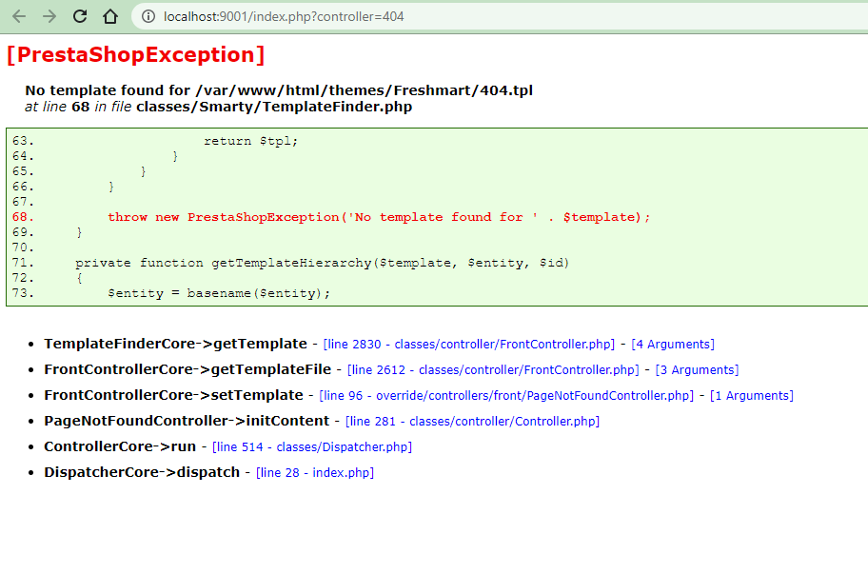Click code line 71 getTemplateHierarchy function
This screenshot has height=574, width=868.
(x=323, y=263)
